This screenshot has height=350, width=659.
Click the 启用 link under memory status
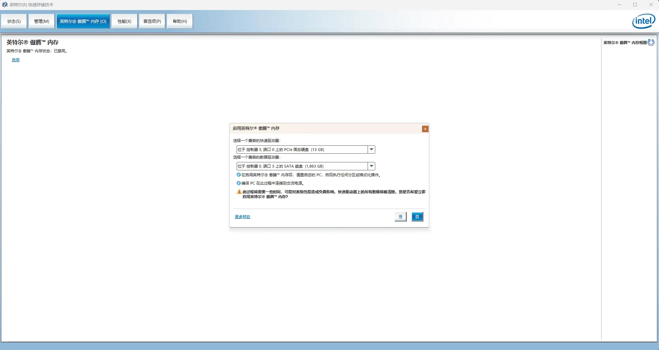click(16, 60)
